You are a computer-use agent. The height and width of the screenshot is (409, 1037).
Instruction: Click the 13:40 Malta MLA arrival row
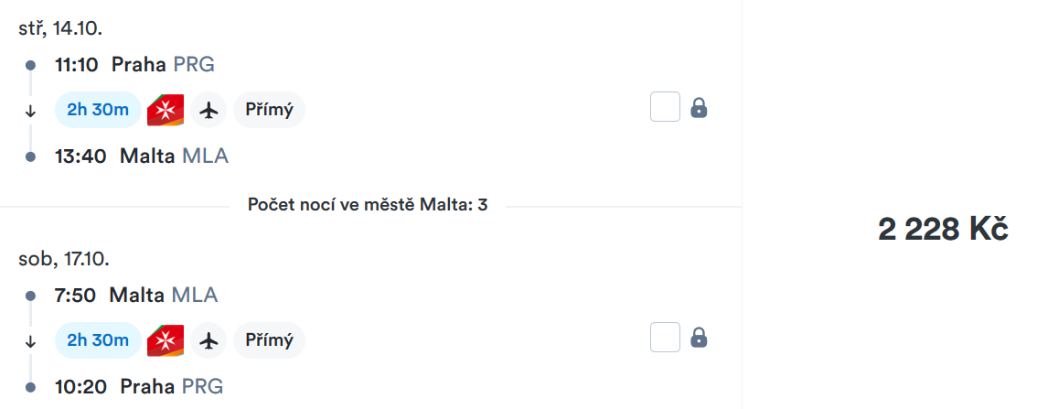pyautogui.click(x=142, y=156)
